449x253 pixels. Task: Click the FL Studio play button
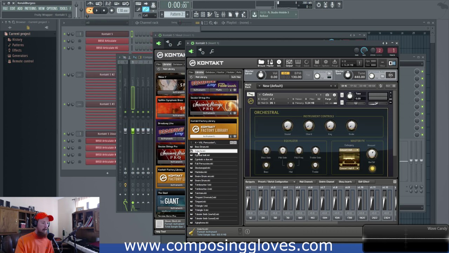click(97, 11)
